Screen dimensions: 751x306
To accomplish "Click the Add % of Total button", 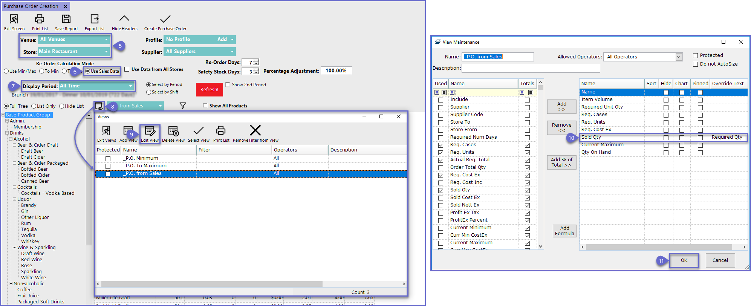I will pos(561,162).
